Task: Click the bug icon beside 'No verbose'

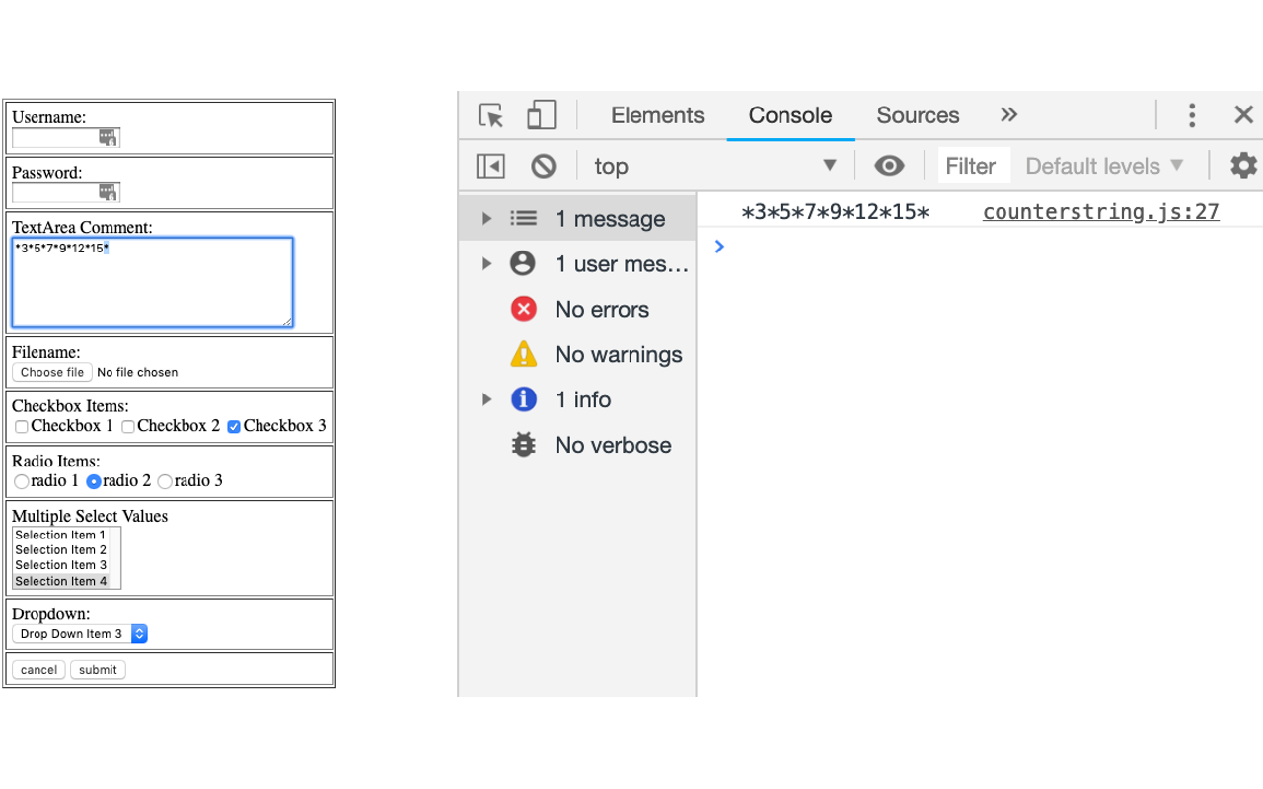Action: coord(524,445)
